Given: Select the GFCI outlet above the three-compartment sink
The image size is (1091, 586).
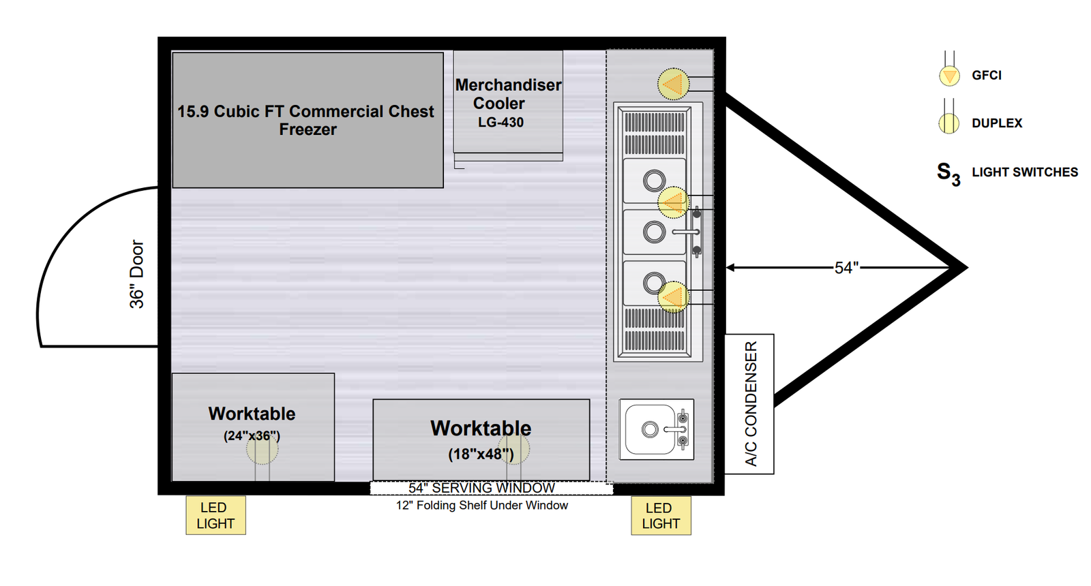Looking at the screenshot, I should coord(673,84).
